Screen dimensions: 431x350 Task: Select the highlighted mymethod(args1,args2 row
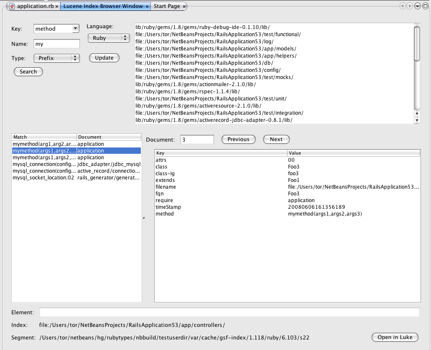click(x=77, y=150)
